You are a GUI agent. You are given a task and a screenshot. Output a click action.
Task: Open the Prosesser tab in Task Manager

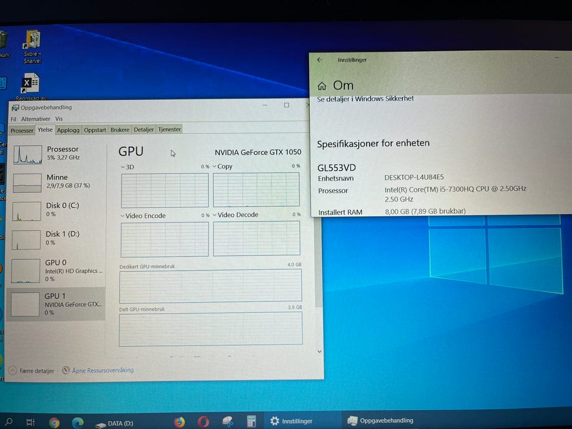22,130
